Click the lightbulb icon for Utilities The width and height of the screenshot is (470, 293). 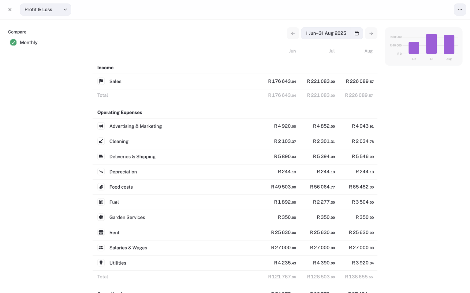tap(101, 263)
